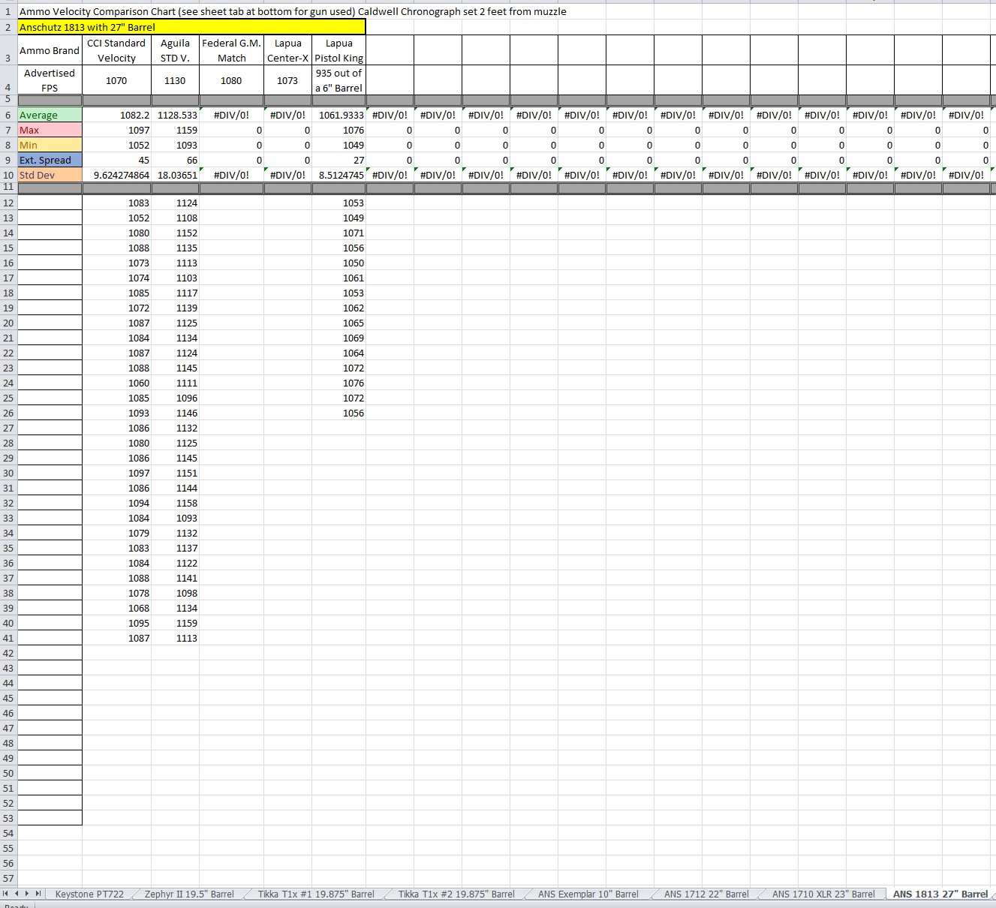
Task: Select the #DIV/0! average under Federal G.M. Match
Action: click(231, 115)
